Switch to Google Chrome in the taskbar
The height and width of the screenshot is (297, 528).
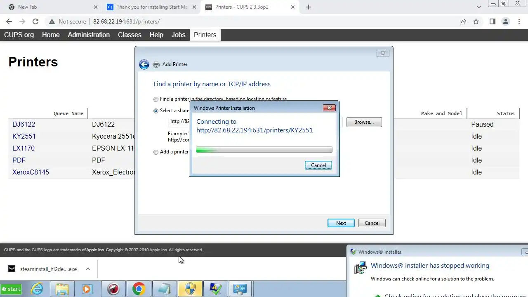pos(139,289)
